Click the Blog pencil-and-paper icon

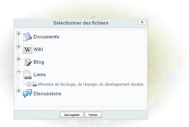tap(28, 62)
